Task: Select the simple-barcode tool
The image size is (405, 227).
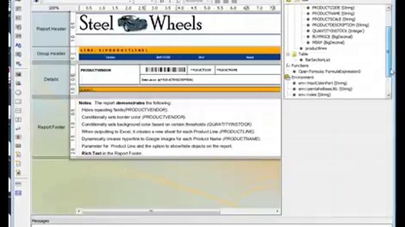Action: 18,146
